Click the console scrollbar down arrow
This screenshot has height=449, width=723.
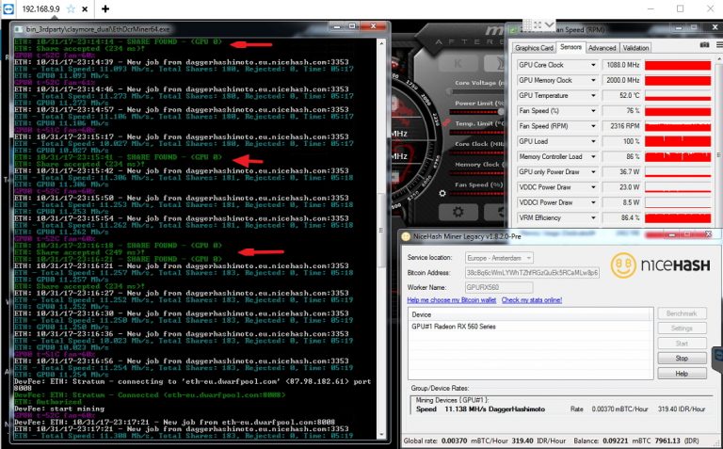point(381,435)
